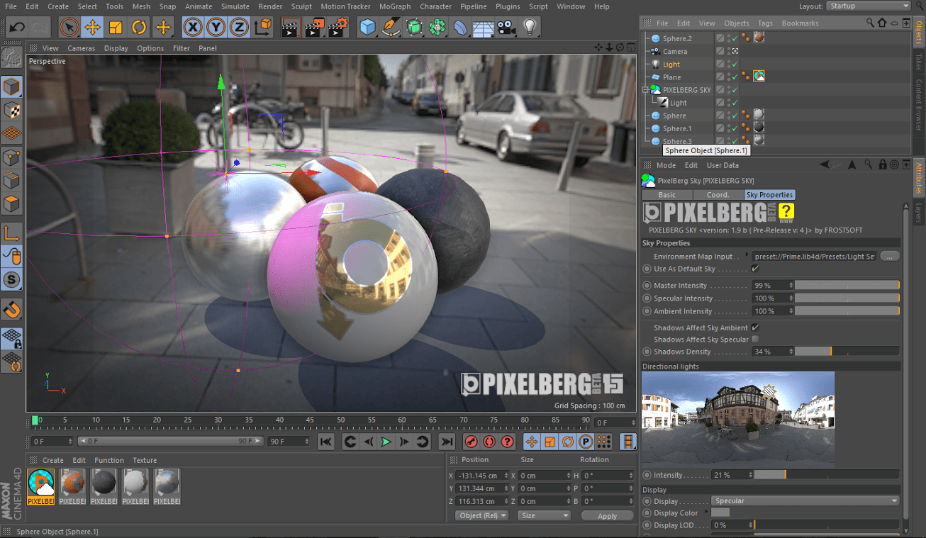This screenshot has width=926, height=538.
Task: Click the Camera object toolbar icon
Action: (x=506, y=28)
